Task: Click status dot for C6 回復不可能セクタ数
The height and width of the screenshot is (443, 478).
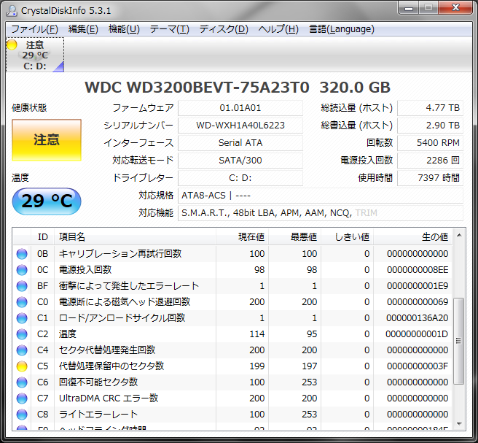Action: click(22, 382)
